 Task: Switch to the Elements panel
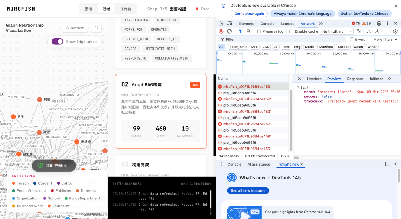[246, 24]
